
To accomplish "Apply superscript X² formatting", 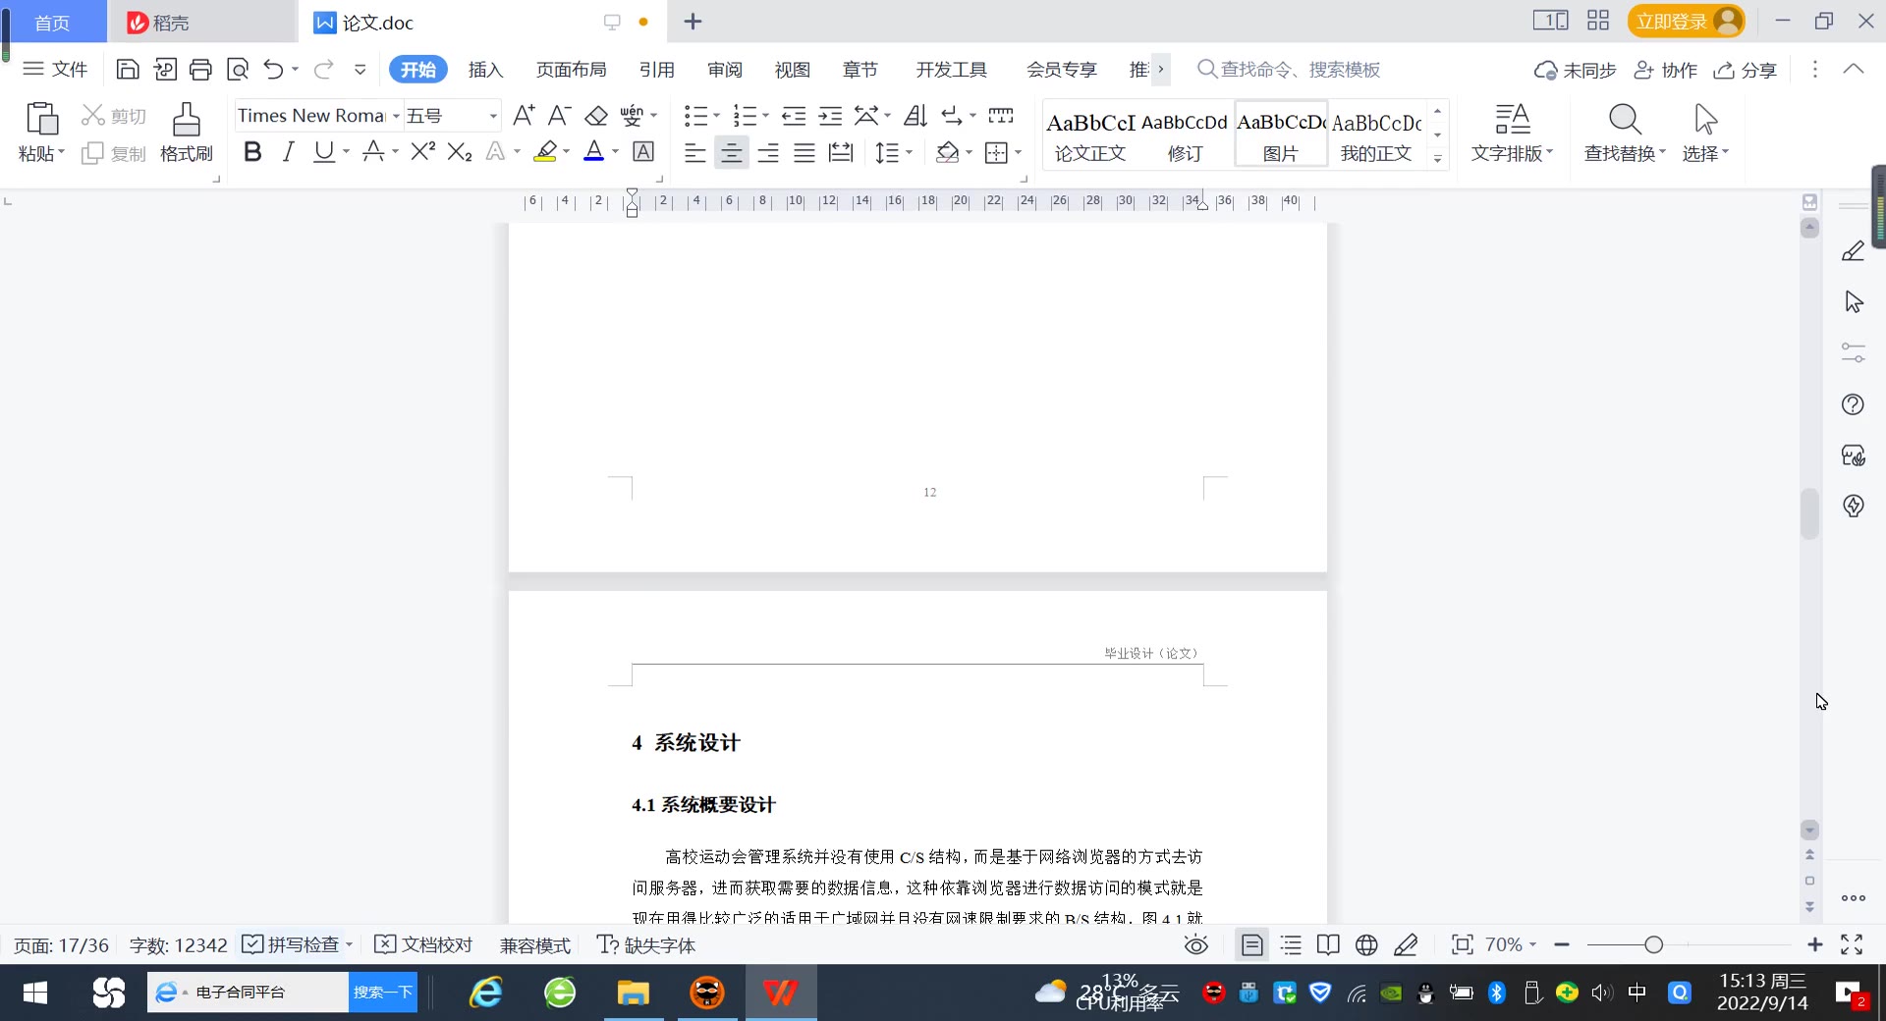I will 422,151.
